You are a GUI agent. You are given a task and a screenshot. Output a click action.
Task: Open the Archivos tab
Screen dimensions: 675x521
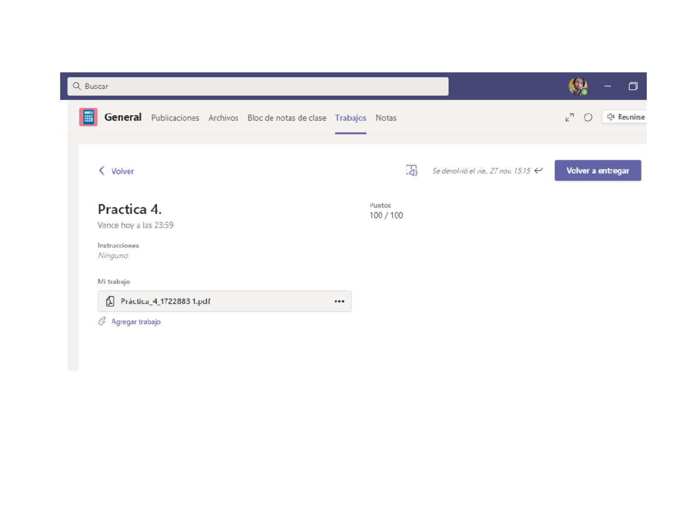point(223,118)
